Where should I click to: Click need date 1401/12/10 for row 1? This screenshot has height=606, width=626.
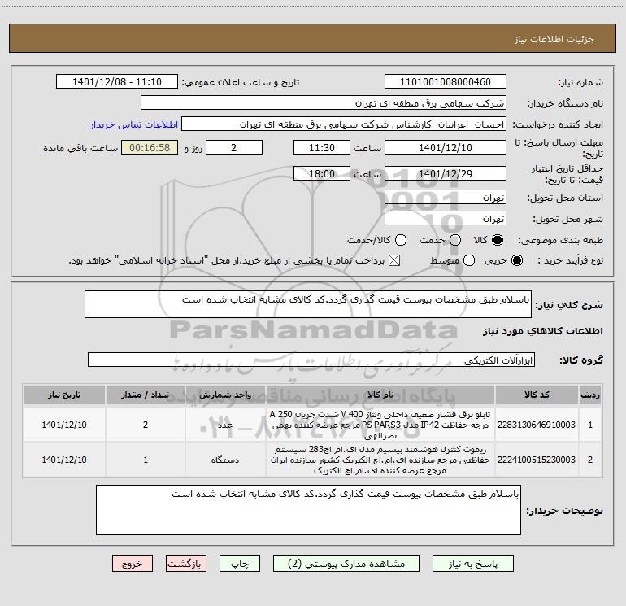(64, 425)
